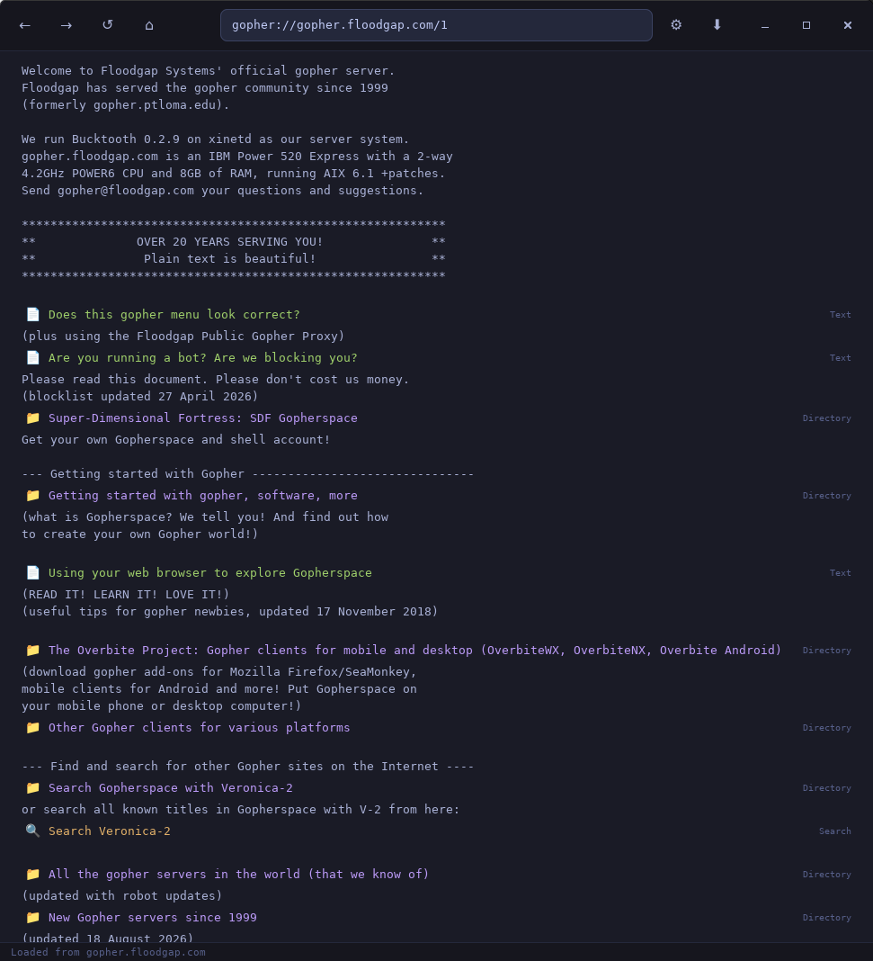Open the 'Search Veronica-2' search link
873x961 pixels.
109,831
